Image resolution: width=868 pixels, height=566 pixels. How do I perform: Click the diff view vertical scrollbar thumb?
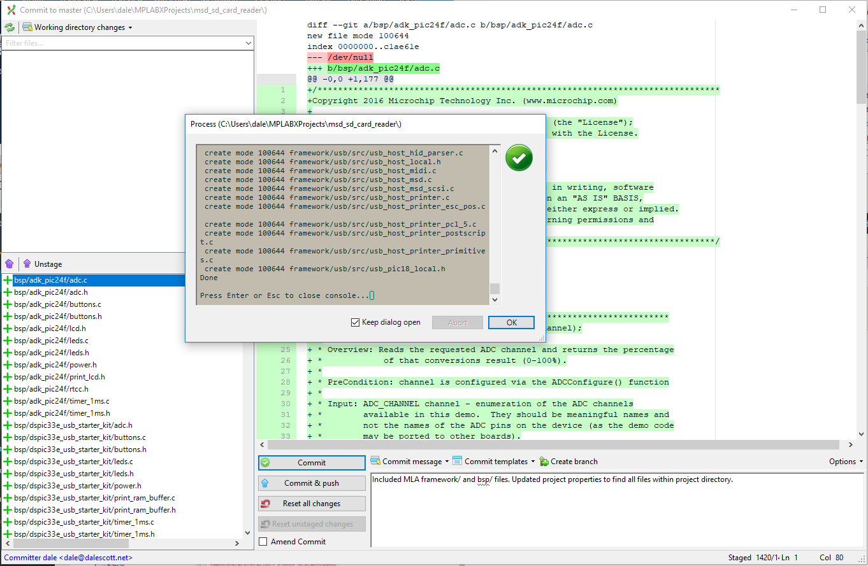tap(861, 66)
